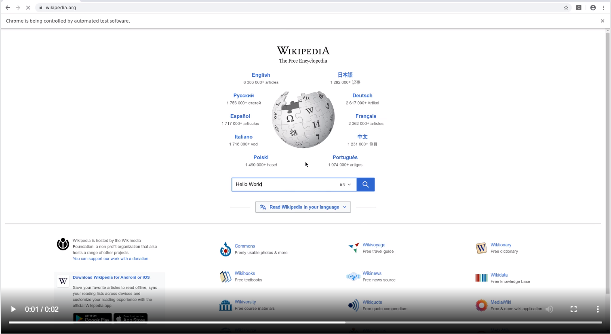Click the browser back arrow
This screenshot has height=334, width=611.
(8, 8)
